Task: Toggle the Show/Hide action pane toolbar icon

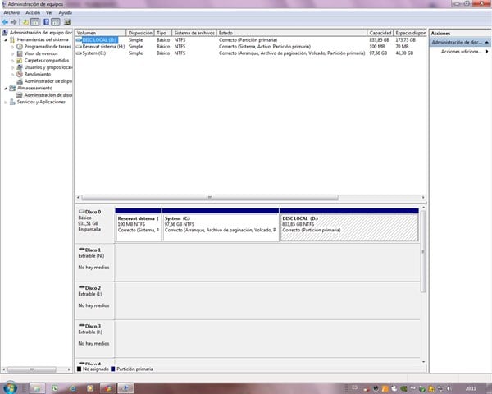Action: pos(56,22)
